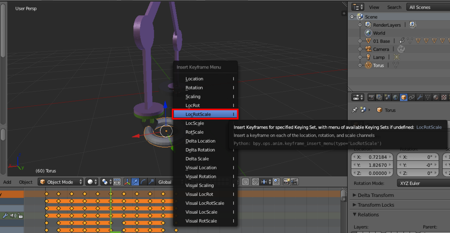Open the Object properties tab cube icon
The image size is (450, 233).
tap(403, 97)
